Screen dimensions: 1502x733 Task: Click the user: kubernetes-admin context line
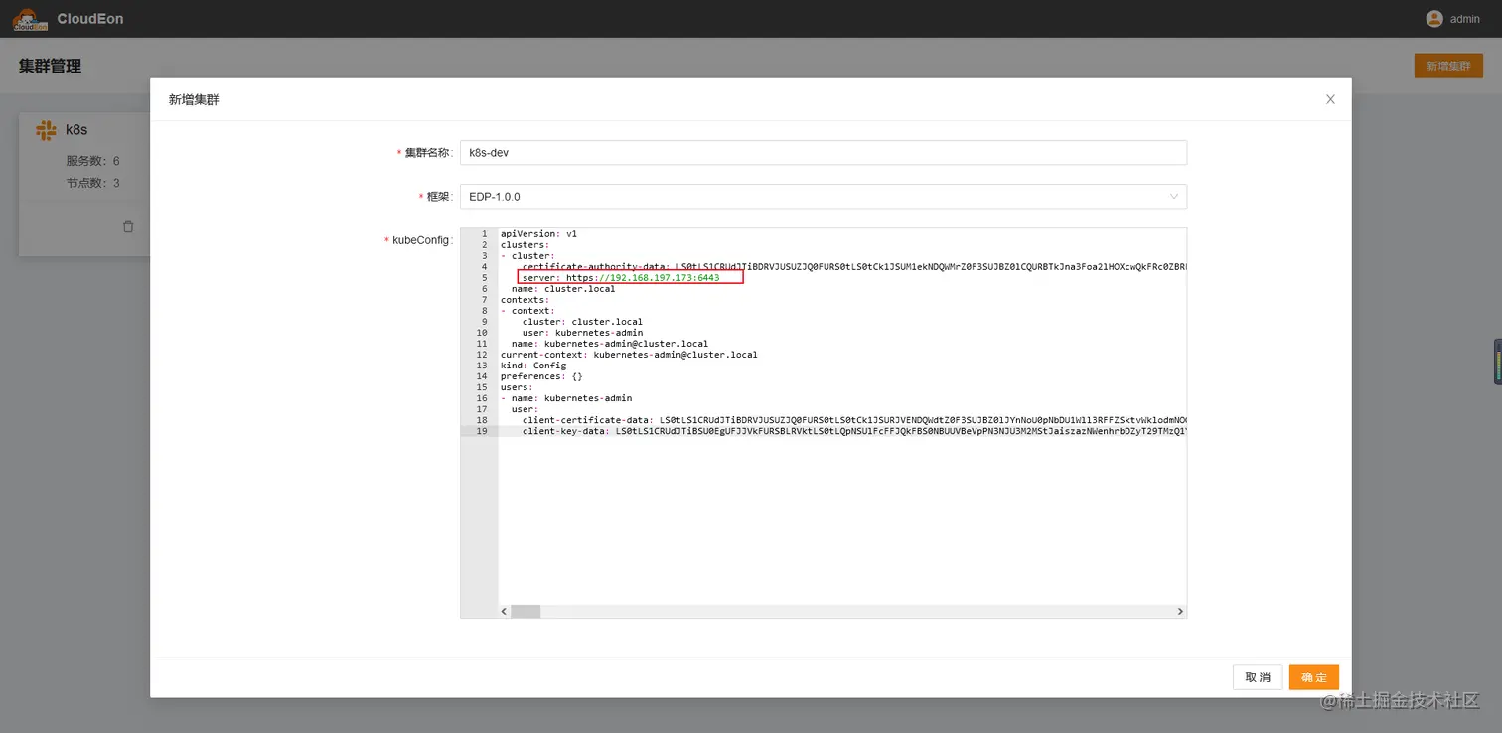click(x=582, y=333)
